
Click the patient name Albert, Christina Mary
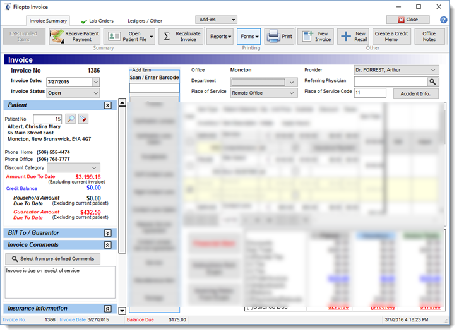coord(34,127)
